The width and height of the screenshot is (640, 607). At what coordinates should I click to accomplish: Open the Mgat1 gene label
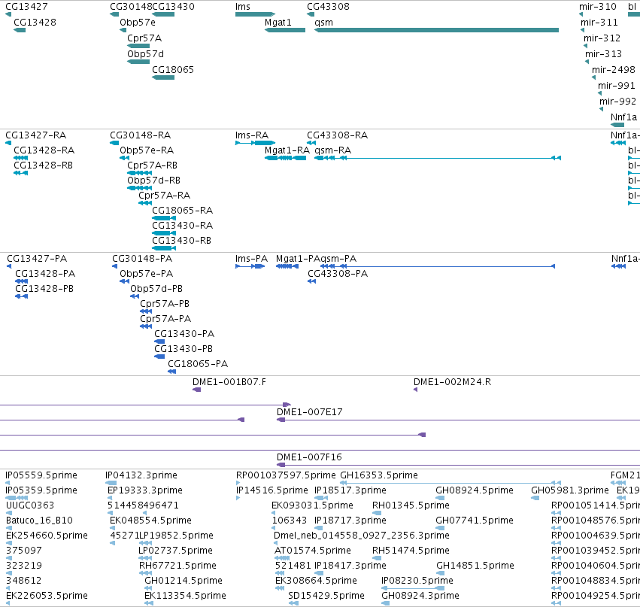click(278, 23)
